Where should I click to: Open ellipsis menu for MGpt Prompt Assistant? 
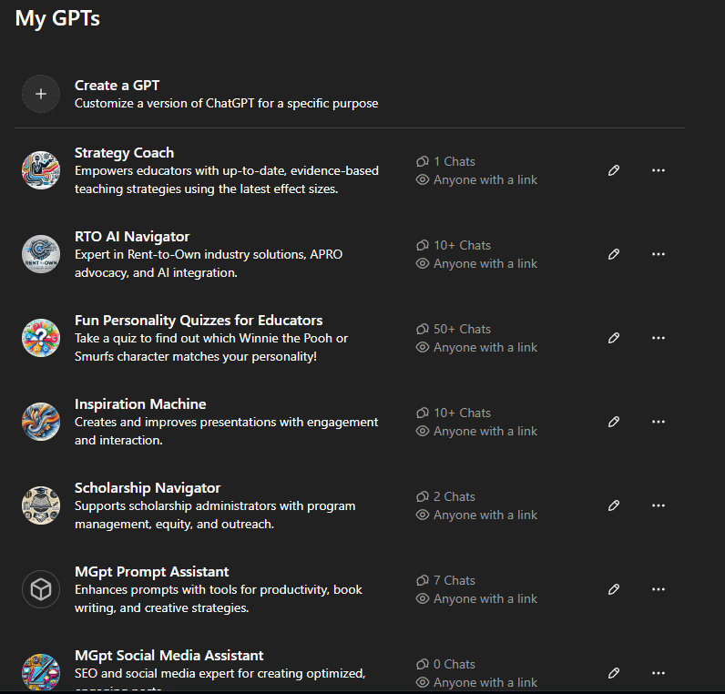click(659, 589)
